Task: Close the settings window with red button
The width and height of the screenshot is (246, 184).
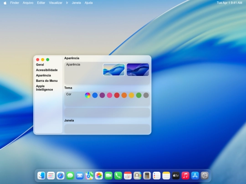Action: point(38,60)
